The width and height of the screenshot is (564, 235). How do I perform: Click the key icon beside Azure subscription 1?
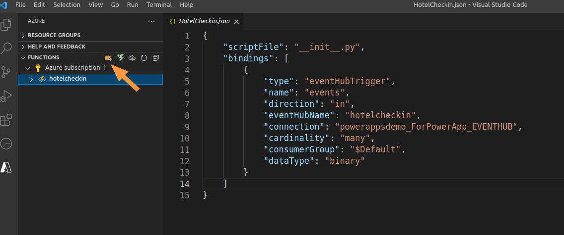click(38, 68)
